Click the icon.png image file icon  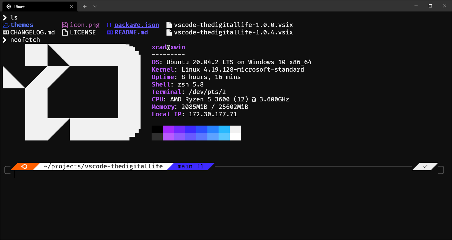click(x=65, y=25)
